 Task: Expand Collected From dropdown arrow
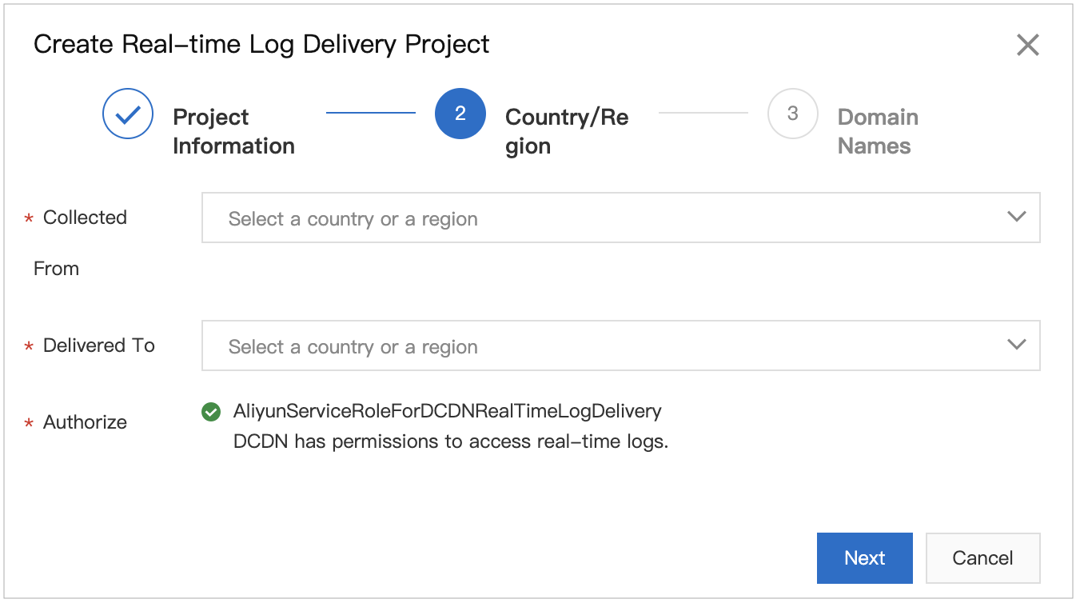click(1016, 217)
